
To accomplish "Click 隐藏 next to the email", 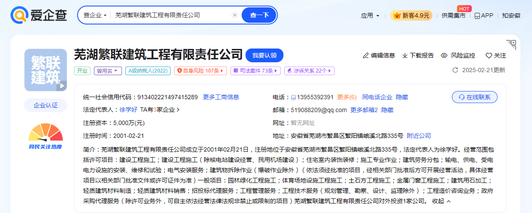I will click(x=387, y=110).
